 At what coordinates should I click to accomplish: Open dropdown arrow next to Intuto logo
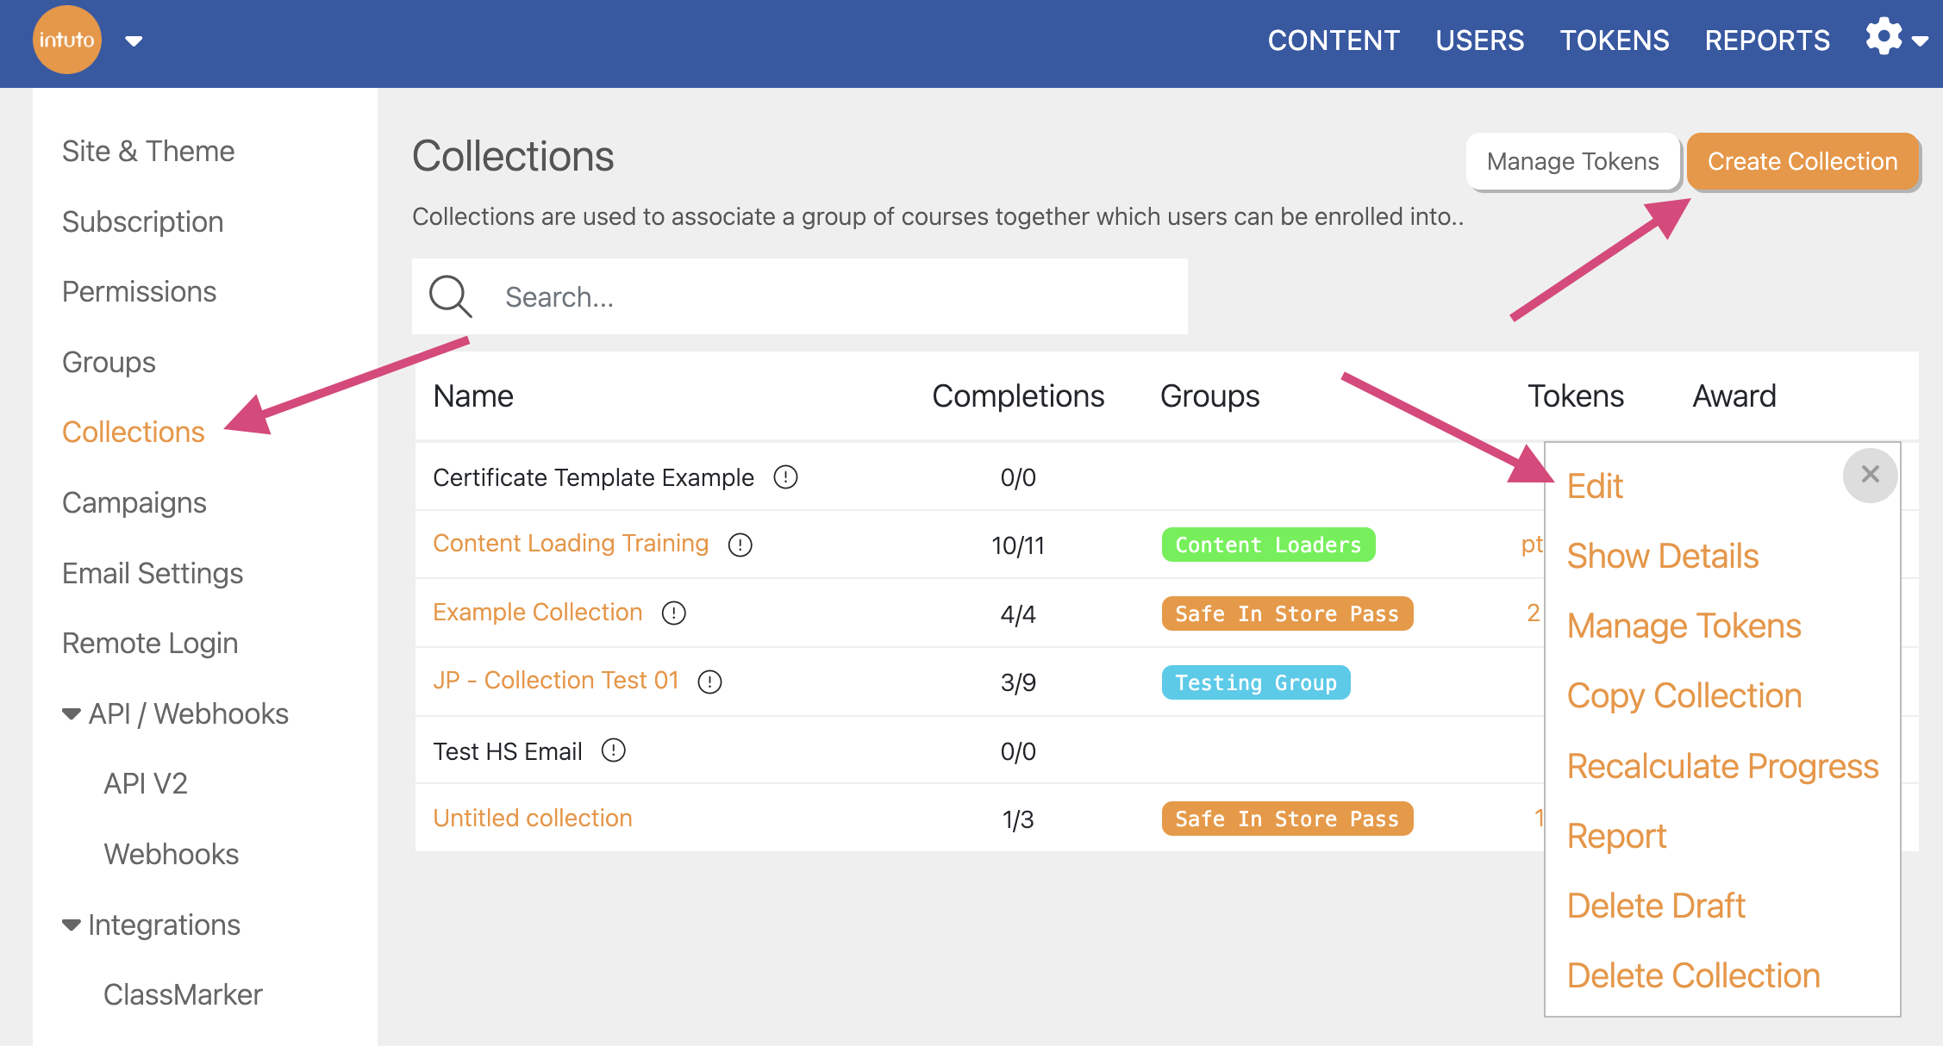tap(134, 40)
